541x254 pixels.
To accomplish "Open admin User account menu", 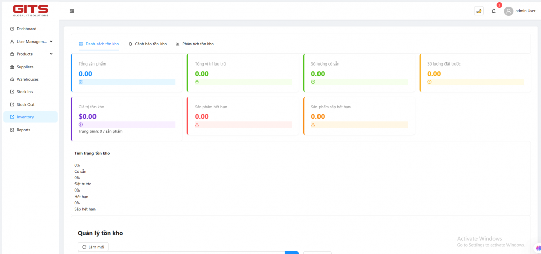I will pos(525,11).
